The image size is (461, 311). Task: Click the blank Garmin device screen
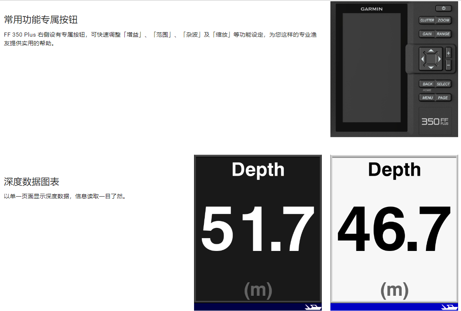[372, 67]
